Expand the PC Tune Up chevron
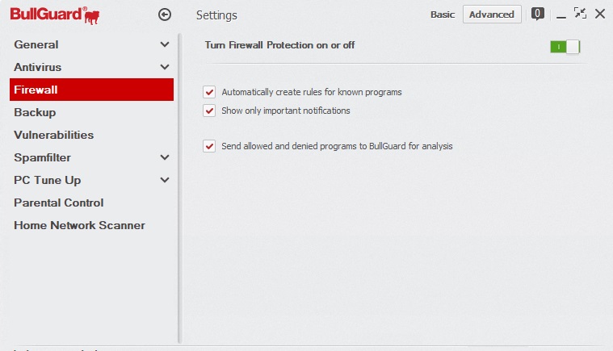 [165, 180]
